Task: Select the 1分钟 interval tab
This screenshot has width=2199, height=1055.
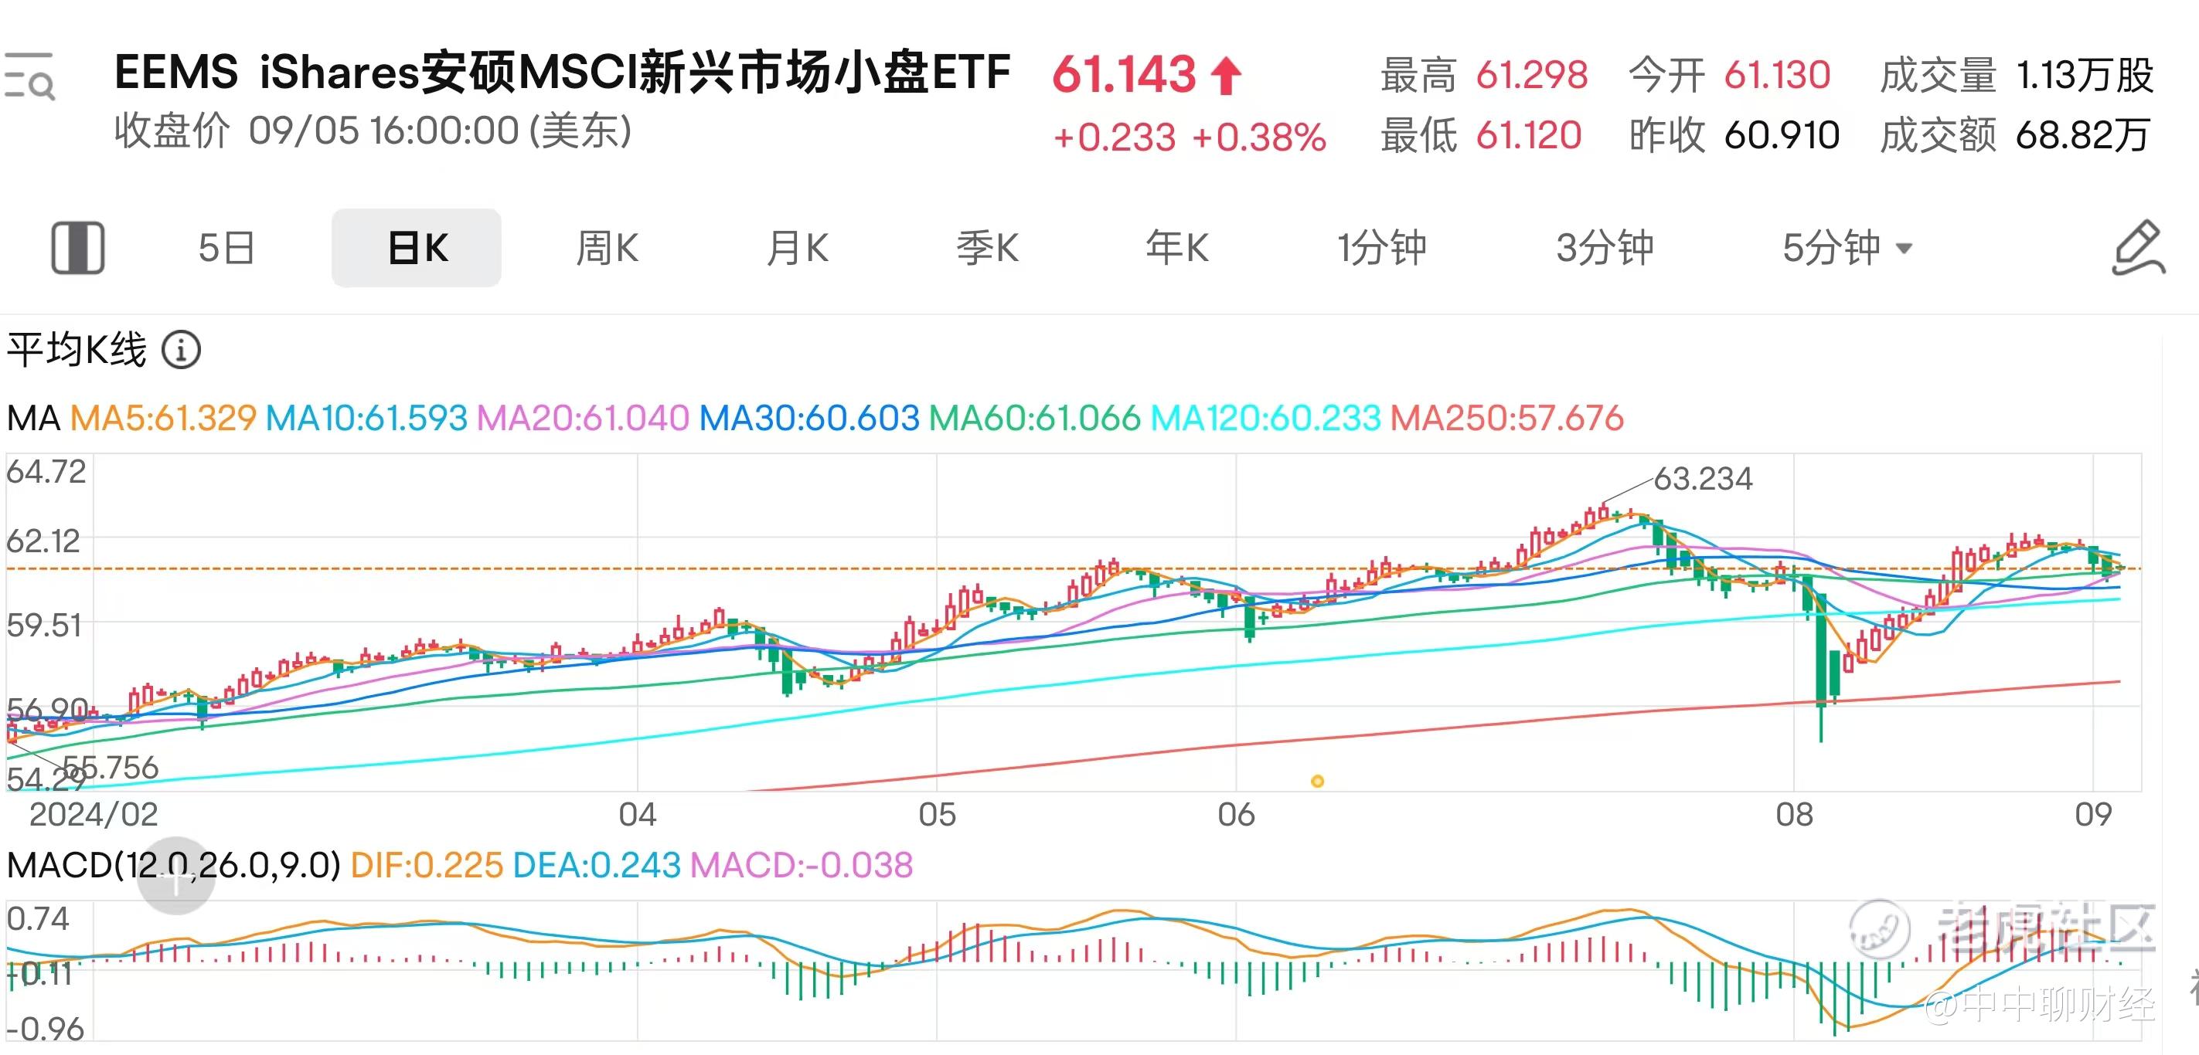Action: [1381, 248]
